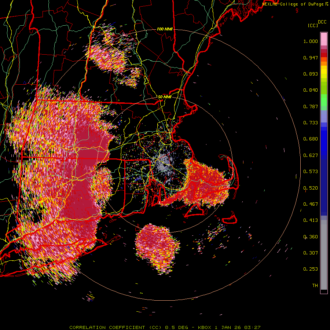Click the 0.413 legend value
Viewport: 330px width, 330px height.
[x=311, y=220]
